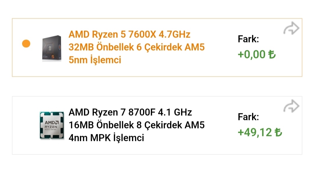Click the '32MB Önbellek 6 Çekirdek AM5' text line
This screenshot has width=314, height=177.
(x=137, y=47)
